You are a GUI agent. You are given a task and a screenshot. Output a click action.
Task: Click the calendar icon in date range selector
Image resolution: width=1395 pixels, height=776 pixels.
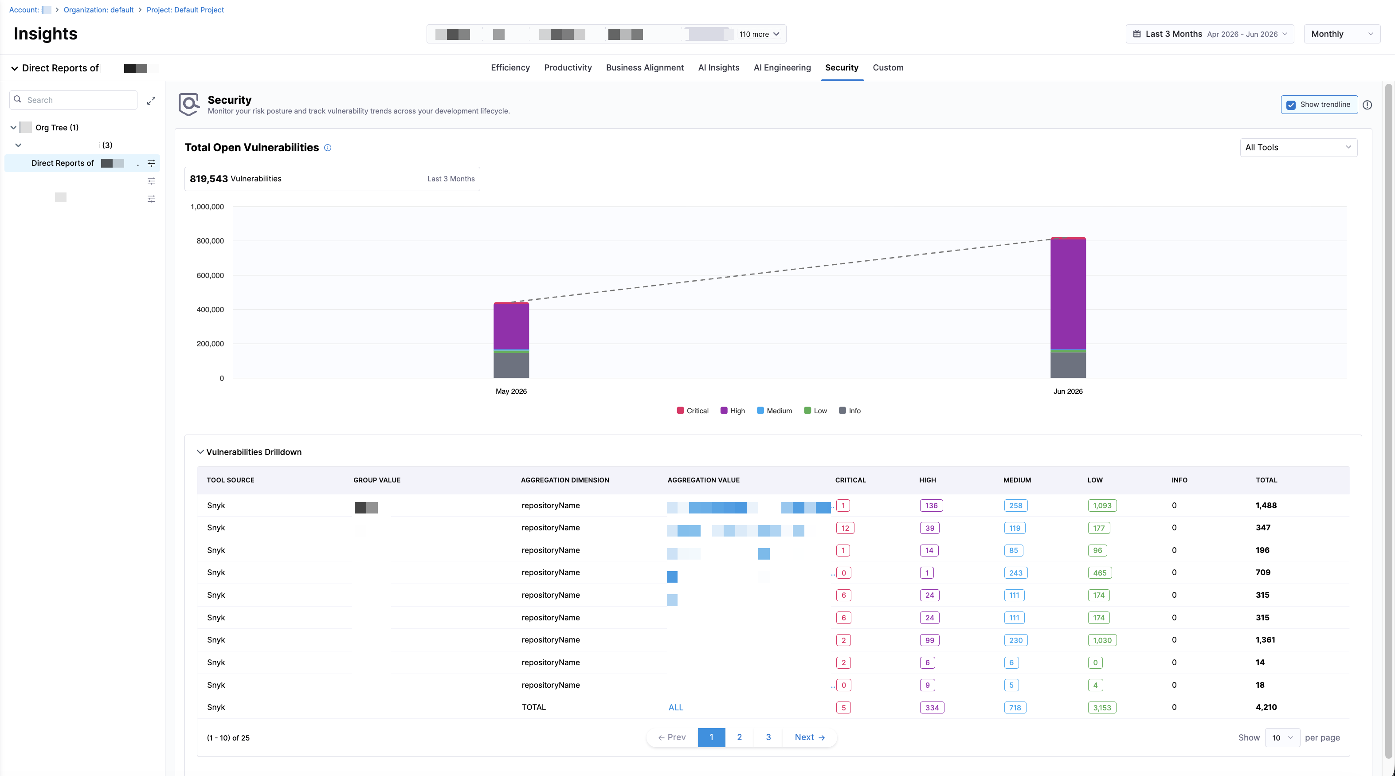pyautogui.click(x=1136, y=34)
